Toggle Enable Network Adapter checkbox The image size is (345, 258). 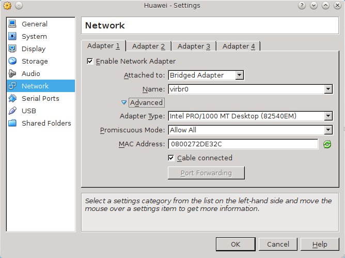[90, 62]
